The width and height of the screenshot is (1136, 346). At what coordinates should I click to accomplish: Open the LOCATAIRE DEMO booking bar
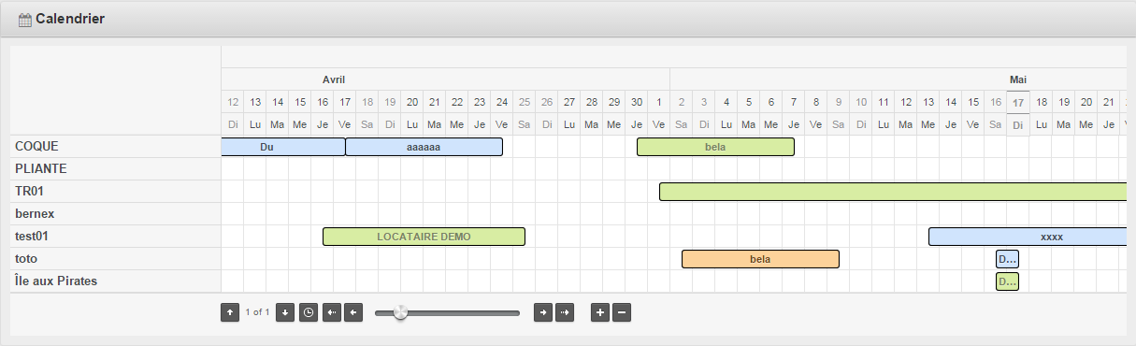tap(424, 237)
